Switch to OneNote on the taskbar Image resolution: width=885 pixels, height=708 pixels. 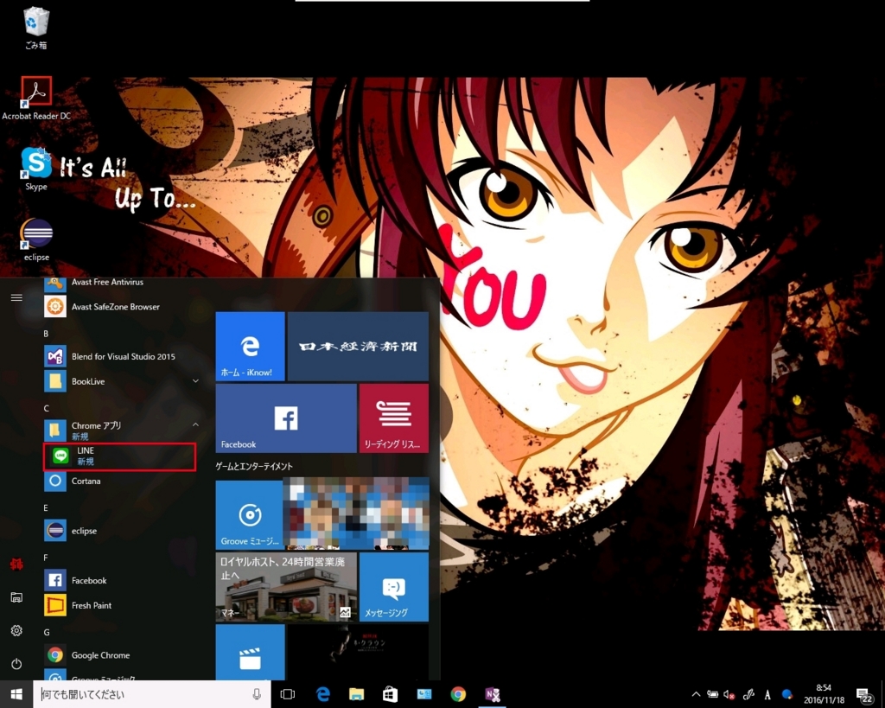[x=492, y=694]
